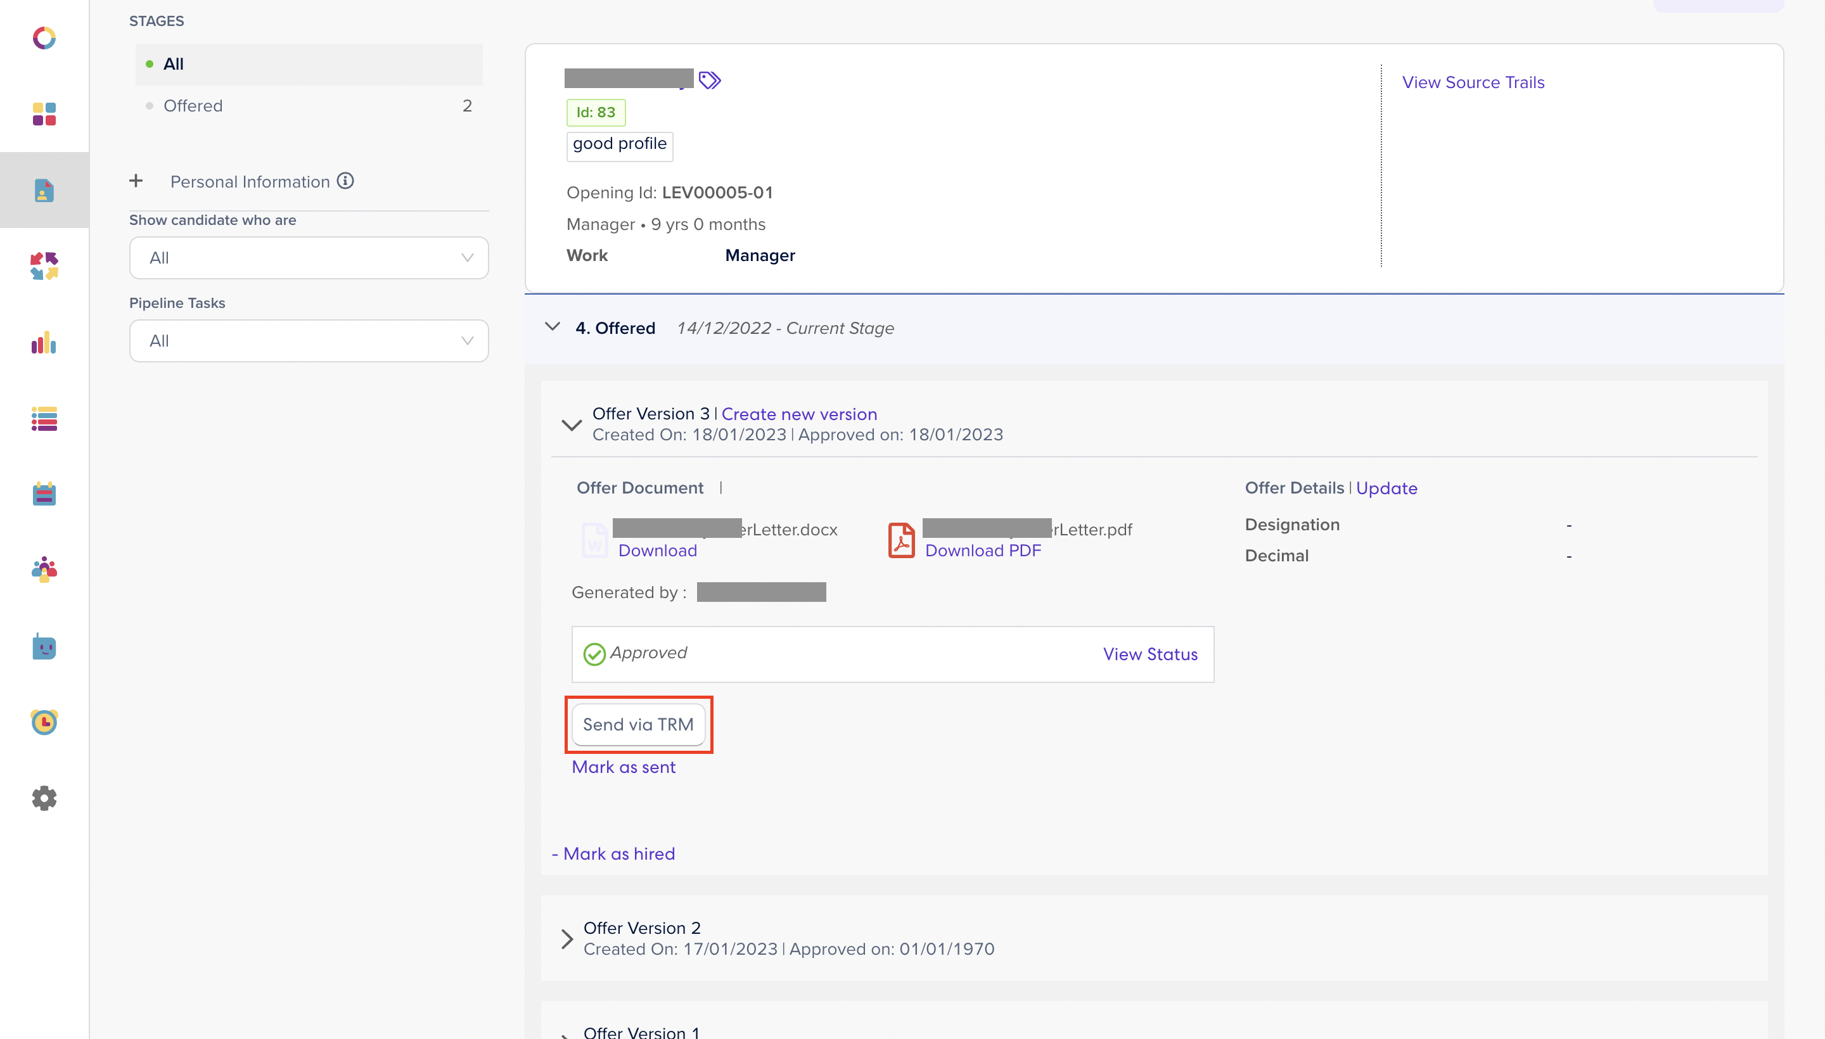Click Mark as sent link
The height and width of the screenshot is (1039, 1825).
point(623,767)
